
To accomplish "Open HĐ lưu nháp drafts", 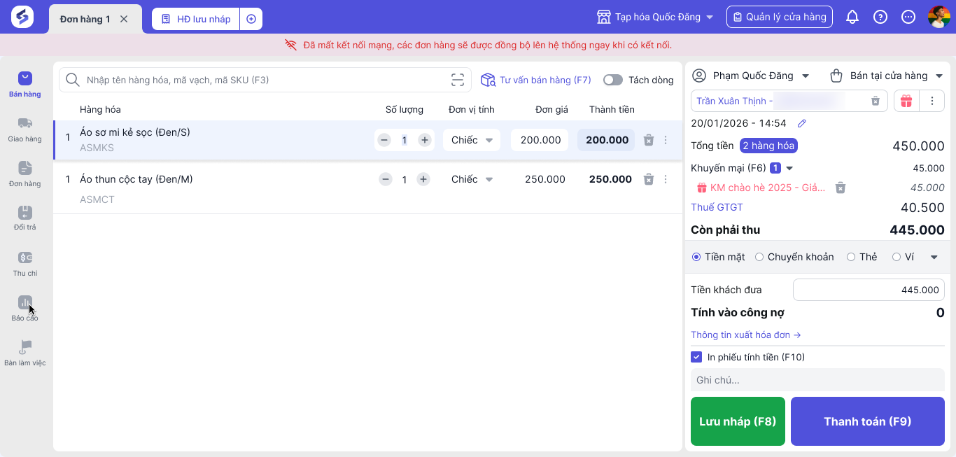I will (196, 19).
